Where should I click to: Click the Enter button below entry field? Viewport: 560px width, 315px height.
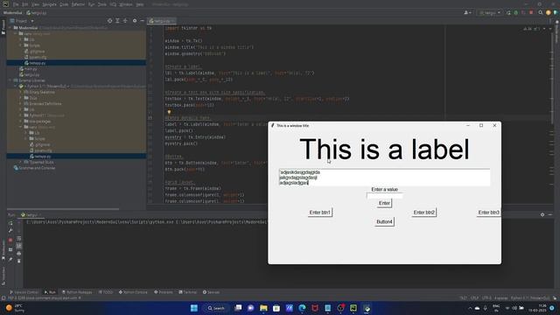[x=384, y=203]
